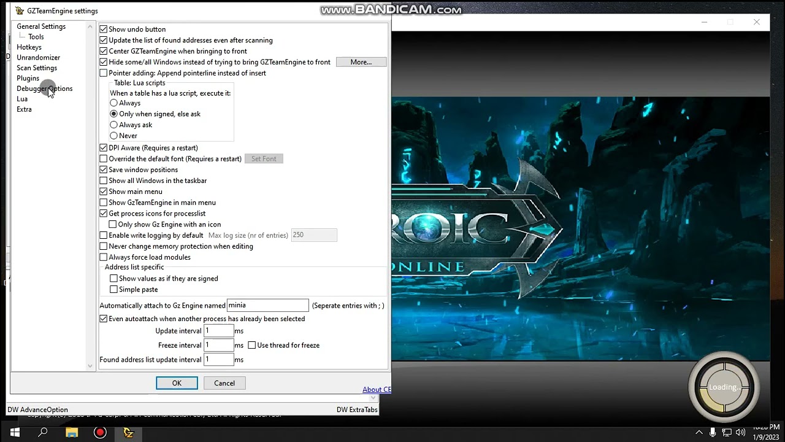Select Only when signed, else ask
Viewport: 785px width, 442px height.
click(113, 114)
